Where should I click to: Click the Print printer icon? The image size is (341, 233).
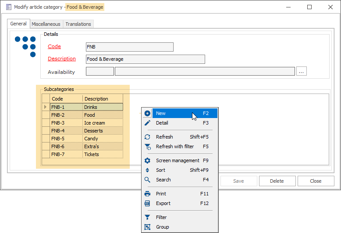coord(147,194)
